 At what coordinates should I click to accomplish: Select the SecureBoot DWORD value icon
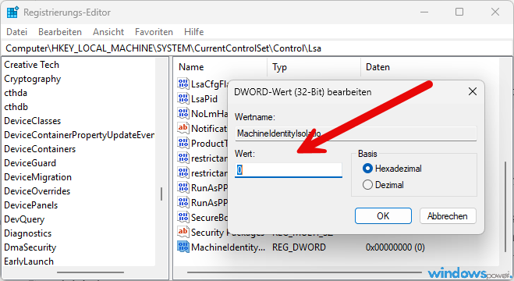(183, 217)
